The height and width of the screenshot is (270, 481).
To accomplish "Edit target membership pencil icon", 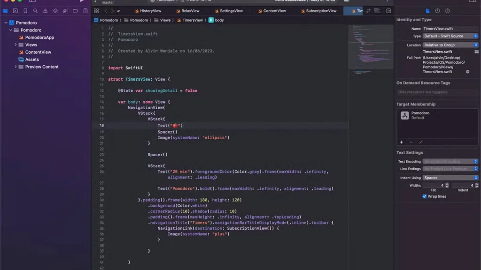I will point(420,142).
